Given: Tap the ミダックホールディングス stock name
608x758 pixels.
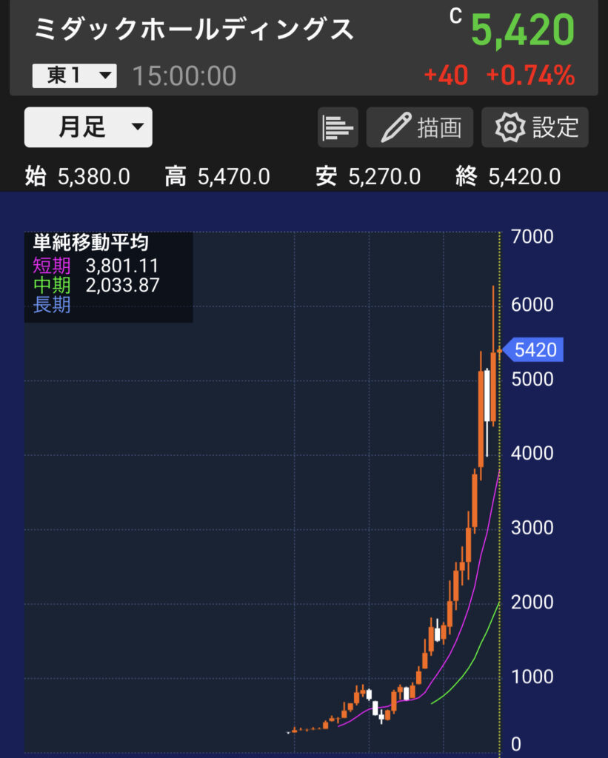Looking at the screenshot, I should coord(194,29).
